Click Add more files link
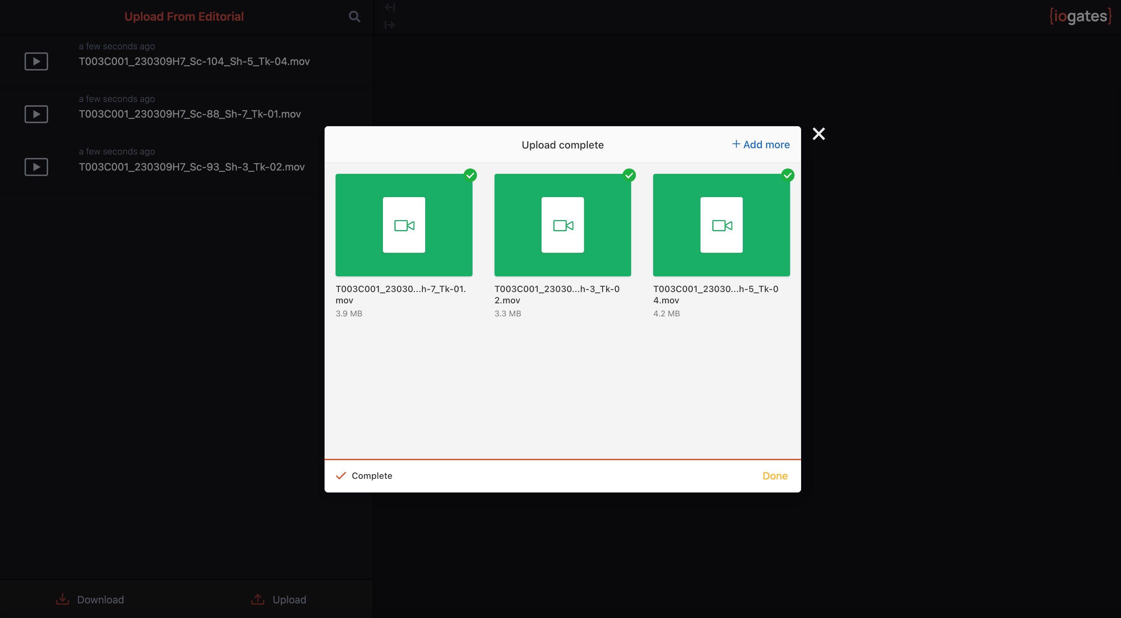This screenshot has height=618, width=1121. click(761, 145)
